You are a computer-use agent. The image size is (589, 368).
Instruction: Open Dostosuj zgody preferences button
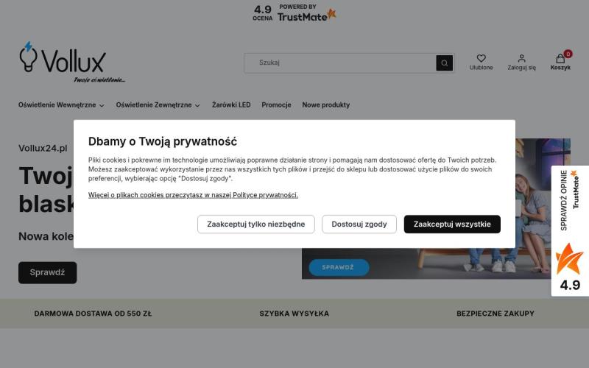pyautogui.click(x=359, y=224)
